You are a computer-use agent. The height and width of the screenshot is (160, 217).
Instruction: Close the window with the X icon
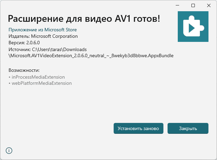(209, 5)
